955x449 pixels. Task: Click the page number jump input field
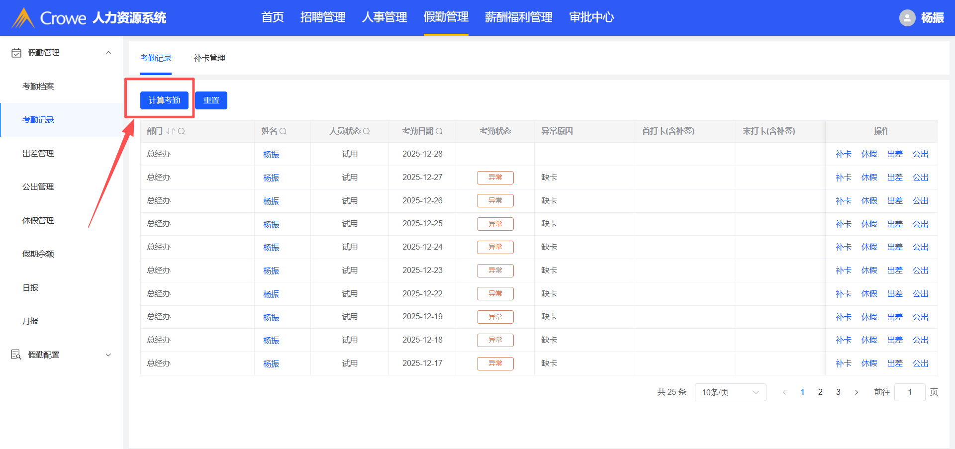click(909, 392)
